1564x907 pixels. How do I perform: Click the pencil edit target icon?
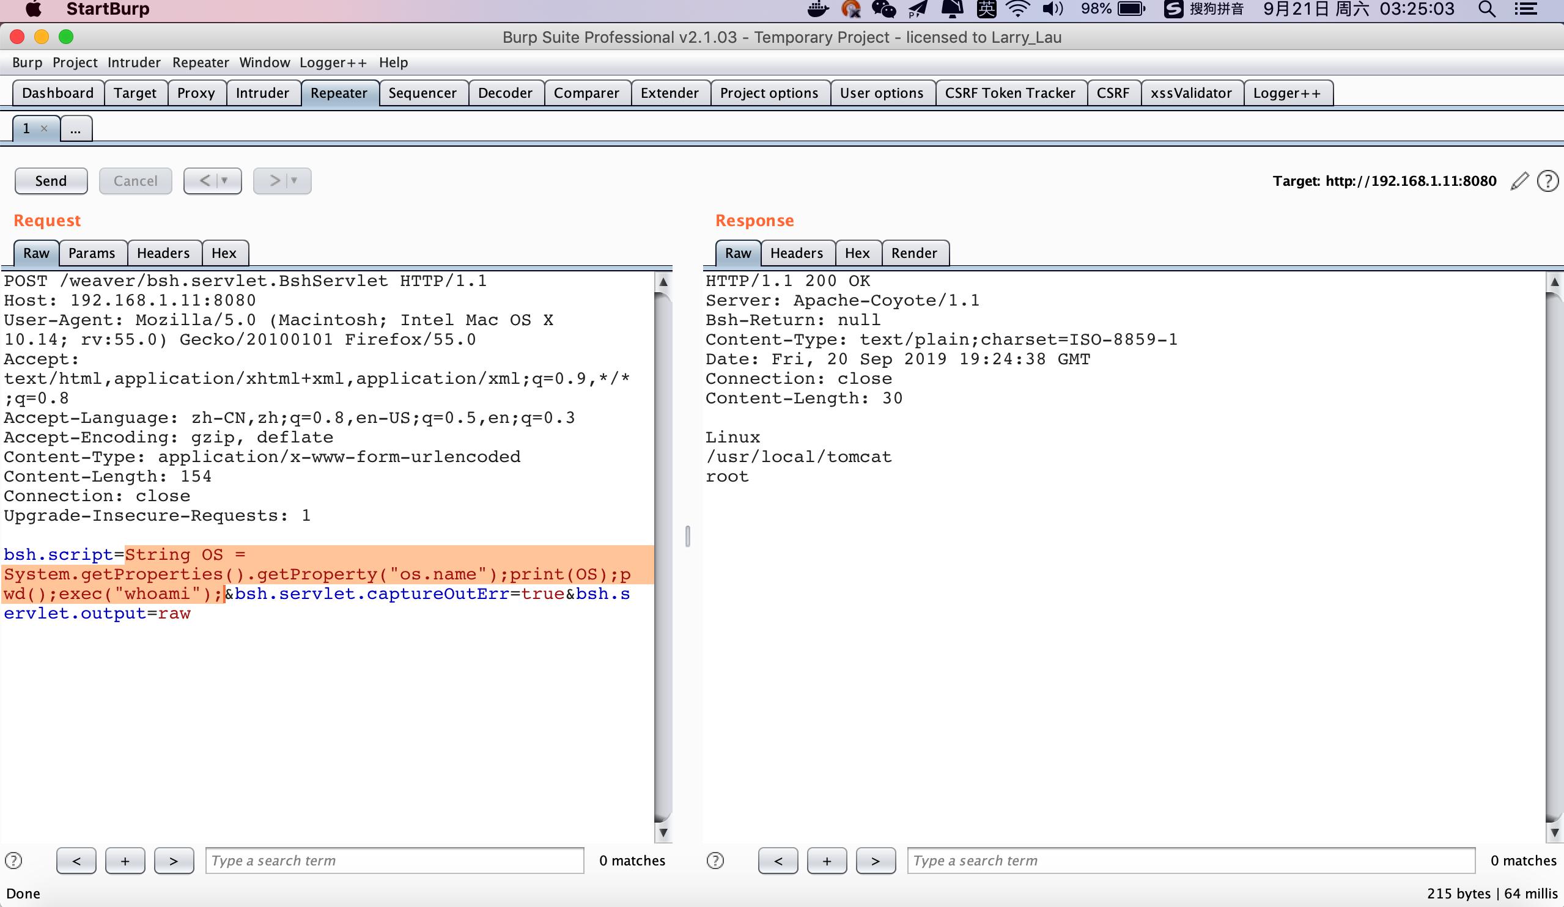click(x=1519, y=181)
